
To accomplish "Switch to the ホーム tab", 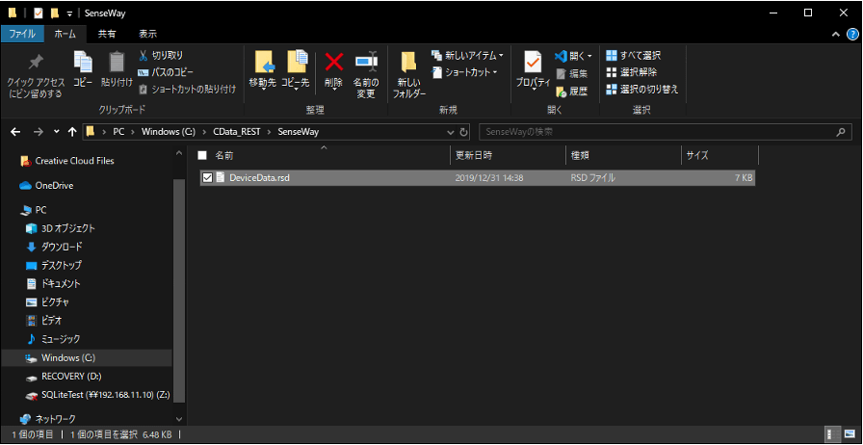I will (65, 34).
